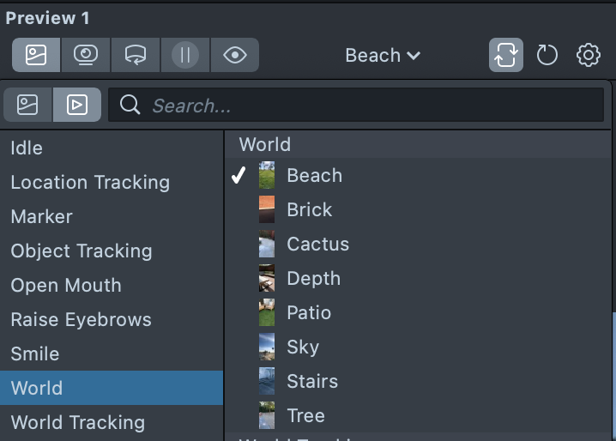Open preview settings gear

coord(589,56)
